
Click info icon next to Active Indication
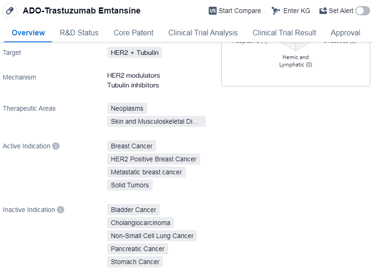click(x=56, y=146)
